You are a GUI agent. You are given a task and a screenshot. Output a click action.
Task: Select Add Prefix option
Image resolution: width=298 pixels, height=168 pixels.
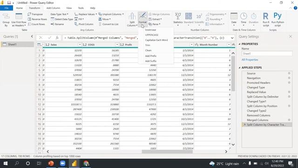[x=151, y=56]
